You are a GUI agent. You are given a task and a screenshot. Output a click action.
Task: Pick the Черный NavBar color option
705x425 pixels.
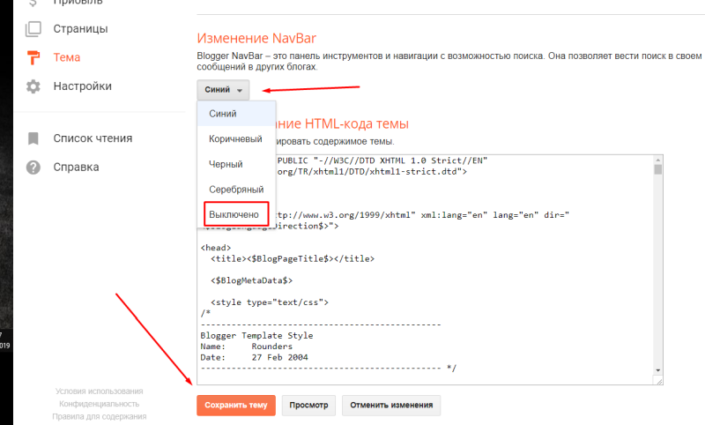pos(226,164)
